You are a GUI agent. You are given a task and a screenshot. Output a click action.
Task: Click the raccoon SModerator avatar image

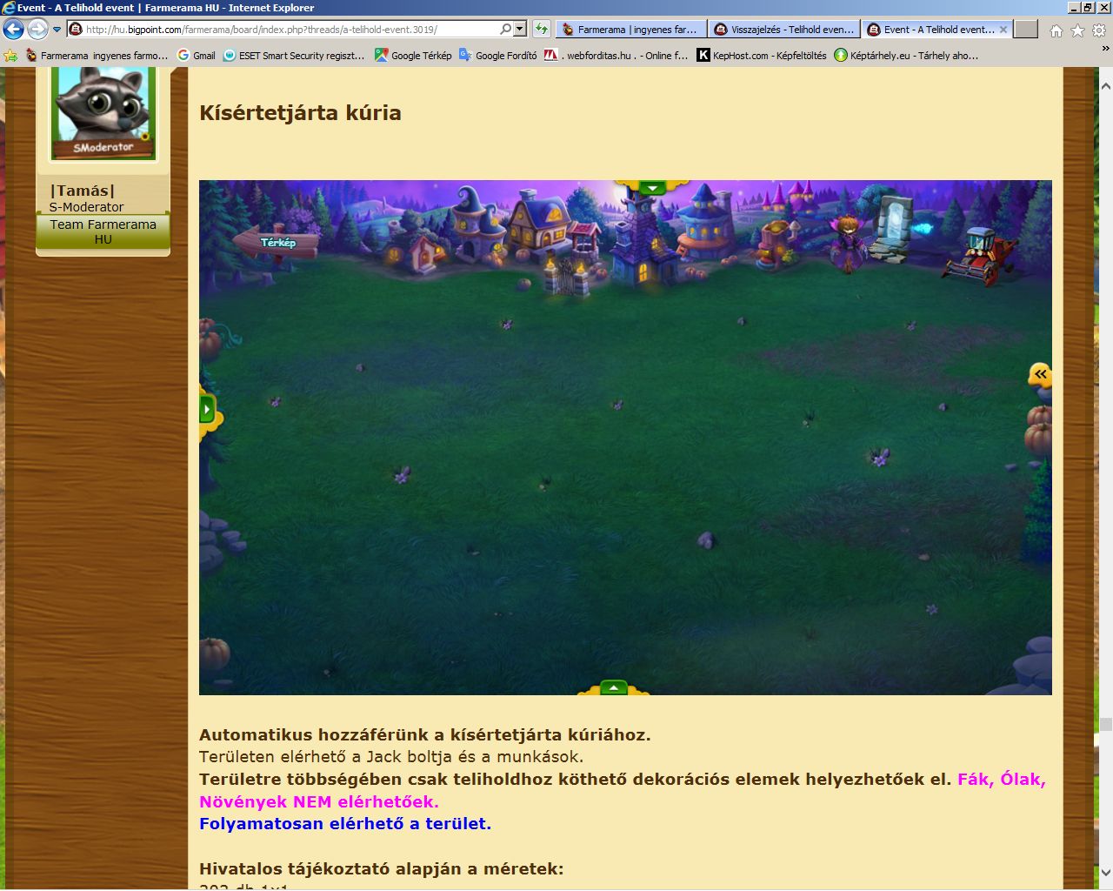tap(103, 114)
